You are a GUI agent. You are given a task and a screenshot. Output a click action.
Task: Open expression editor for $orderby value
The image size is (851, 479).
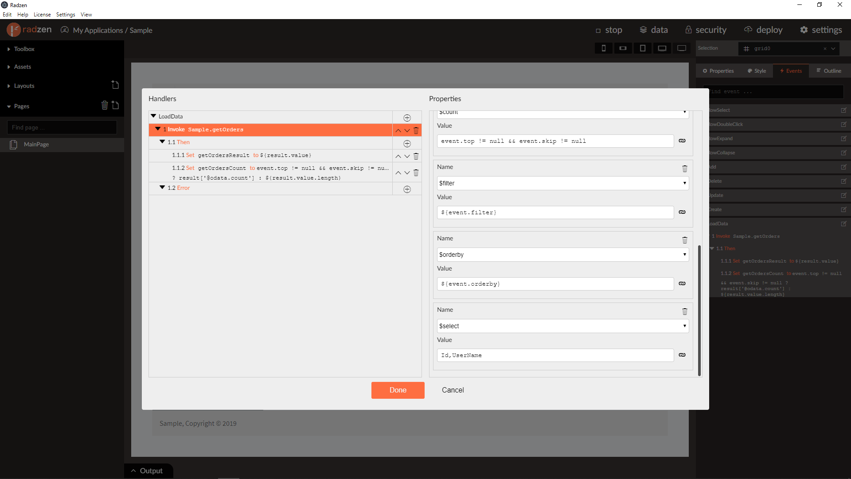[682, 283]
